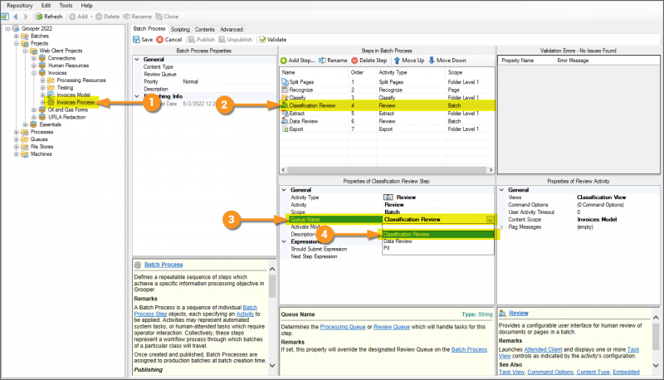Click the Rename toolbar button in top bar
This screenshot has width=664, height=380.
coord(137,17)
